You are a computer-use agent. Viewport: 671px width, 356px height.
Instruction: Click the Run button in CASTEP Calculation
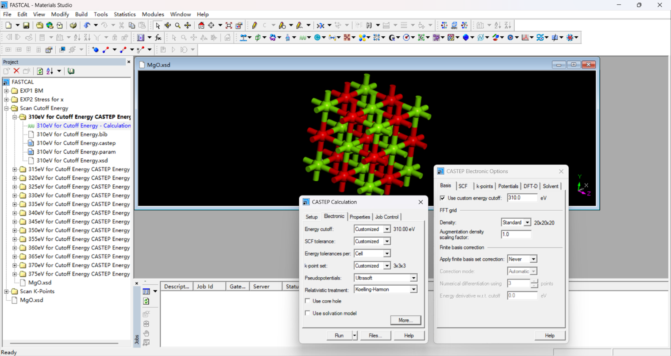pos(339,336)
